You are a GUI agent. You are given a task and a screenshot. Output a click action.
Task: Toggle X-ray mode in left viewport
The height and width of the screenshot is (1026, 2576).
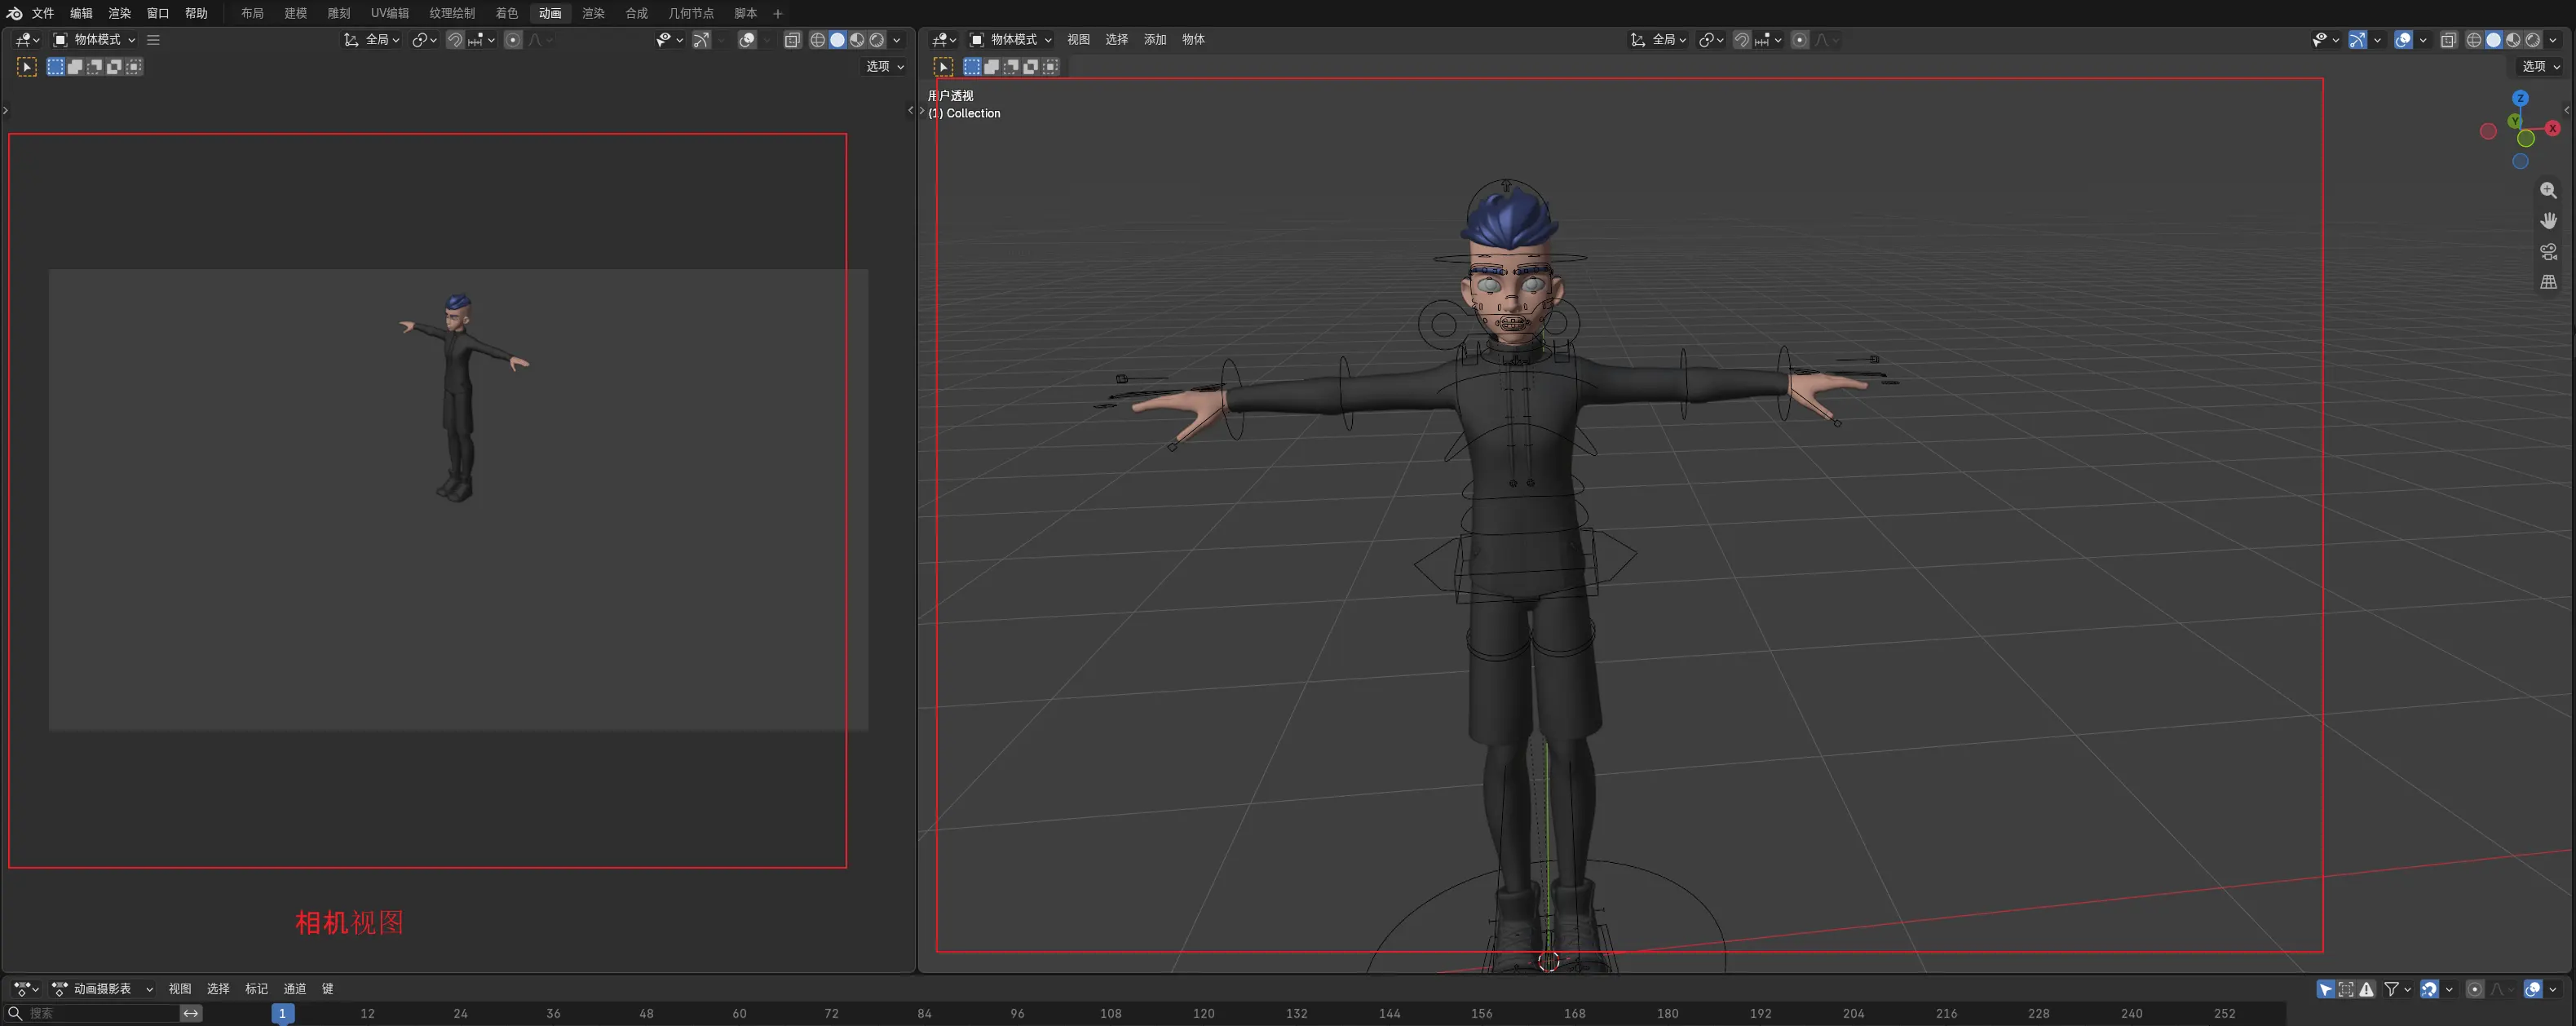792,40
